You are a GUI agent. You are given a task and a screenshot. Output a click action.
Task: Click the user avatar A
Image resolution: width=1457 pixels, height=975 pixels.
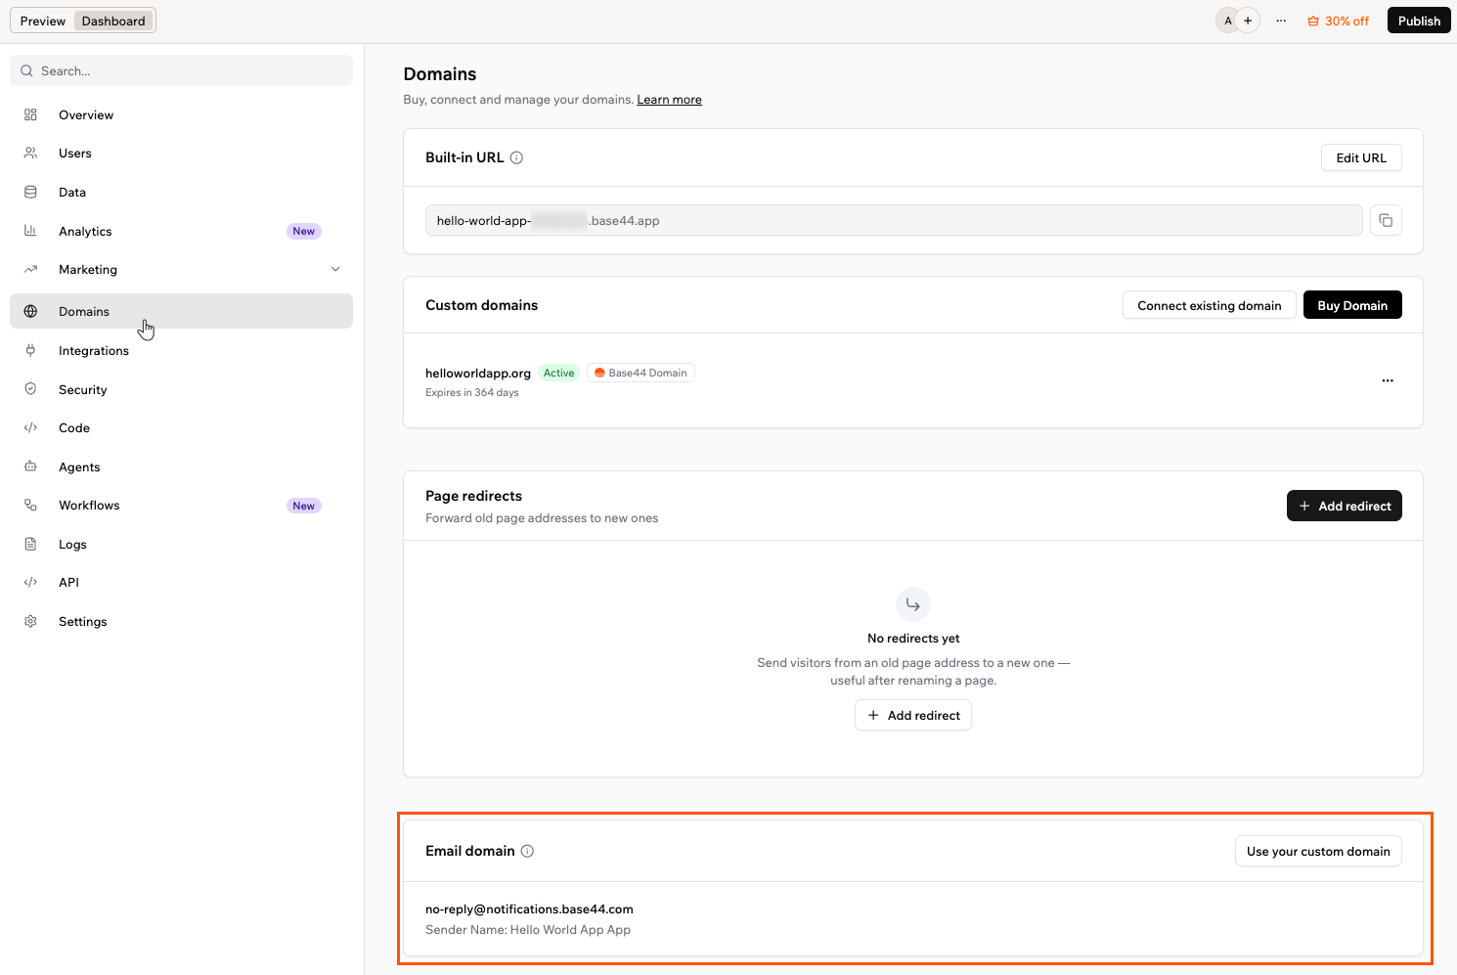click(x=1227, y=21)
